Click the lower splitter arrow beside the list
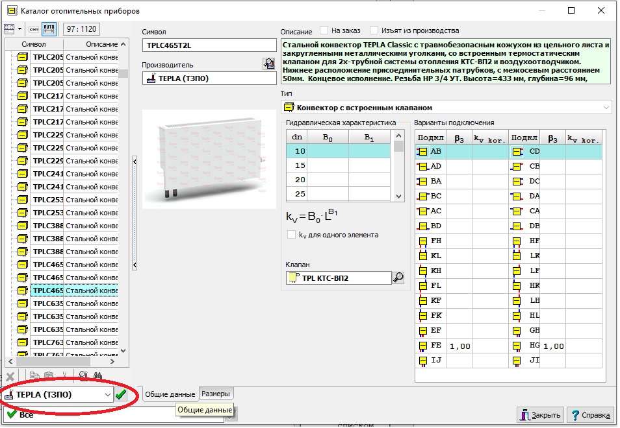 tap(135, 265)
